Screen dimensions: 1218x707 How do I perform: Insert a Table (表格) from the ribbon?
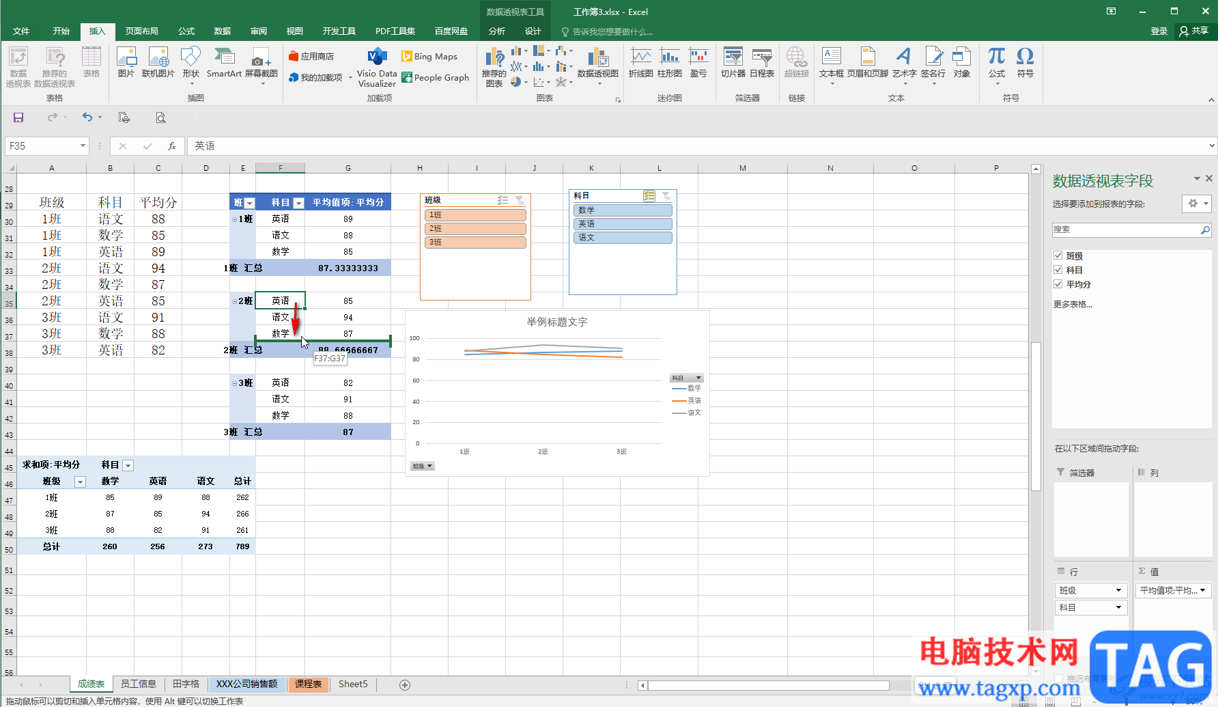[x=91, y=62]
